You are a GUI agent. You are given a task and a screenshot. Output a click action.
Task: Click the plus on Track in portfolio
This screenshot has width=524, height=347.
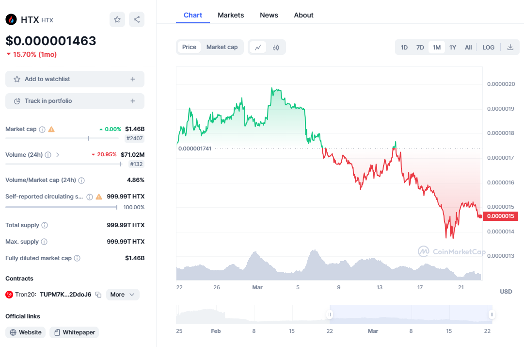(133, 101)
